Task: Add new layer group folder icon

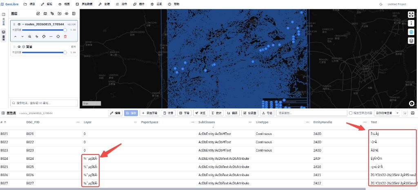Action: pyautogui.click(x=60, y=13)
